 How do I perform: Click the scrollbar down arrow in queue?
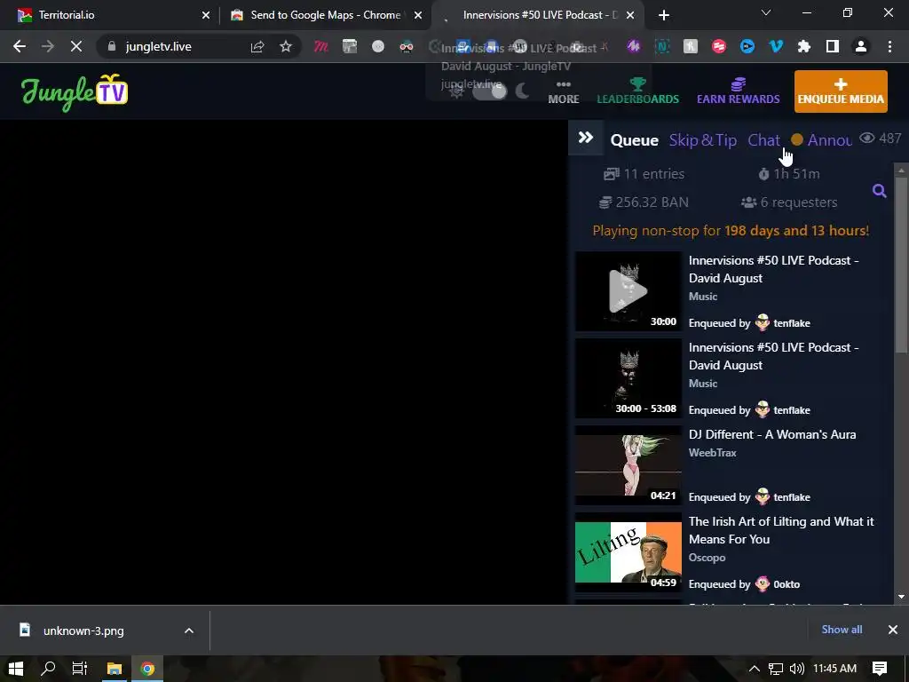pos(901,596)
